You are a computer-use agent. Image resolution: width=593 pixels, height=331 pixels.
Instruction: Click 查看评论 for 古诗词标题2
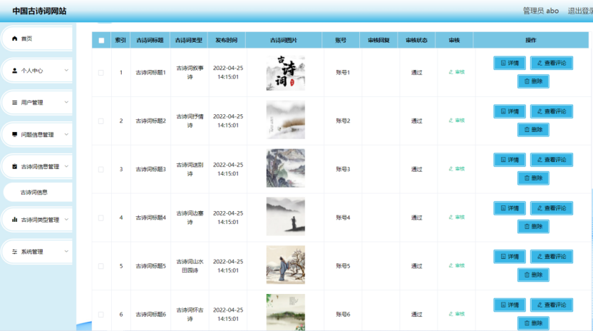pos(552,111)
